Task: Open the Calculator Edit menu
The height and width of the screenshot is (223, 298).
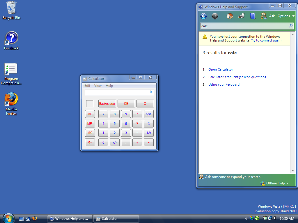Action: 87,86
